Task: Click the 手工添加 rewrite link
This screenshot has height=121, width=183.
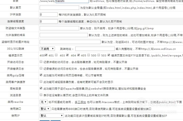Action: click(x=80, y=102)
